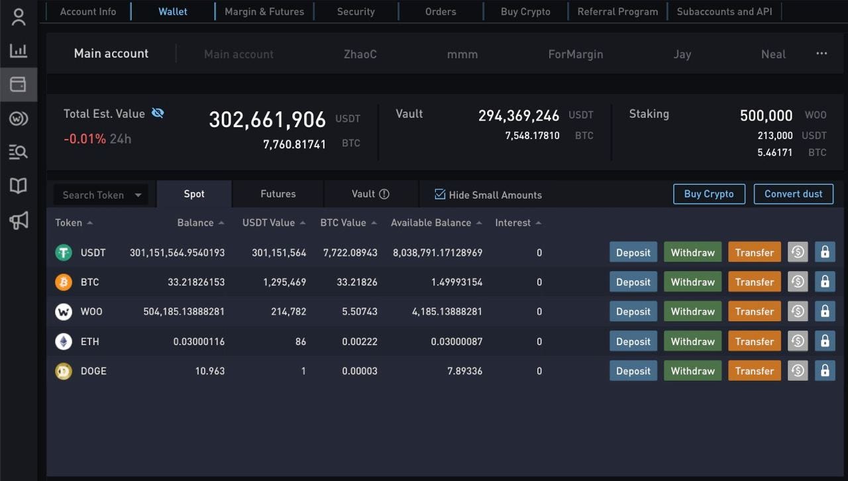Screen dimensions: 848x481
Task: Click the outlined Buy Crypto button
Action: 709,194
